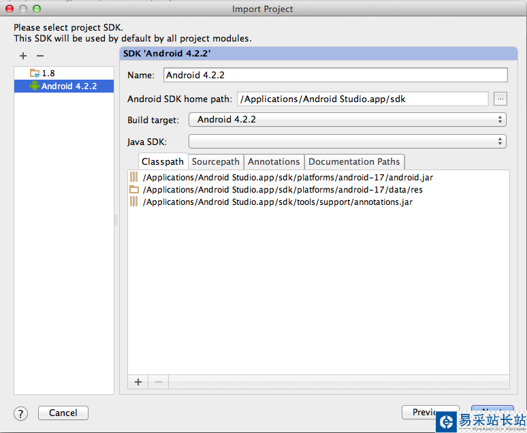Remove selected SDK with the minus icon above the SDK list
527x433 pixels.
point(40,56)
